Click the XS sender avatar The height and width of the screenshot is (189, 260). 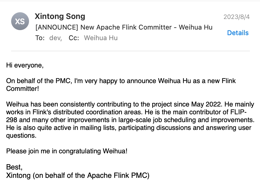pyautogui.click(x=20, y=21)
